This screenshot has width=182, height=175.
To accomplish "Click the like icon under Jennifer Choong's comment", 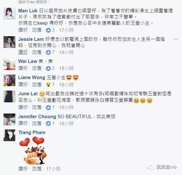I will [48, 124].
